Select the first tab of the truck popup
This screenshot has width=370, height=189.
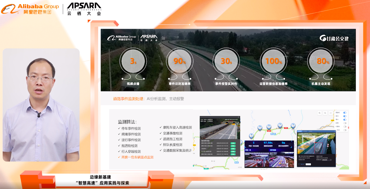pyautogui.click(x=300, y=131)
